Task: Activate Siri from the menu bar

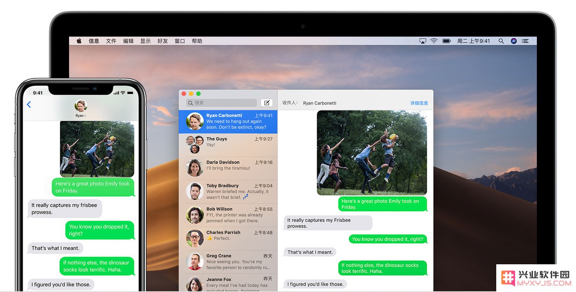Action: point(514,41)
